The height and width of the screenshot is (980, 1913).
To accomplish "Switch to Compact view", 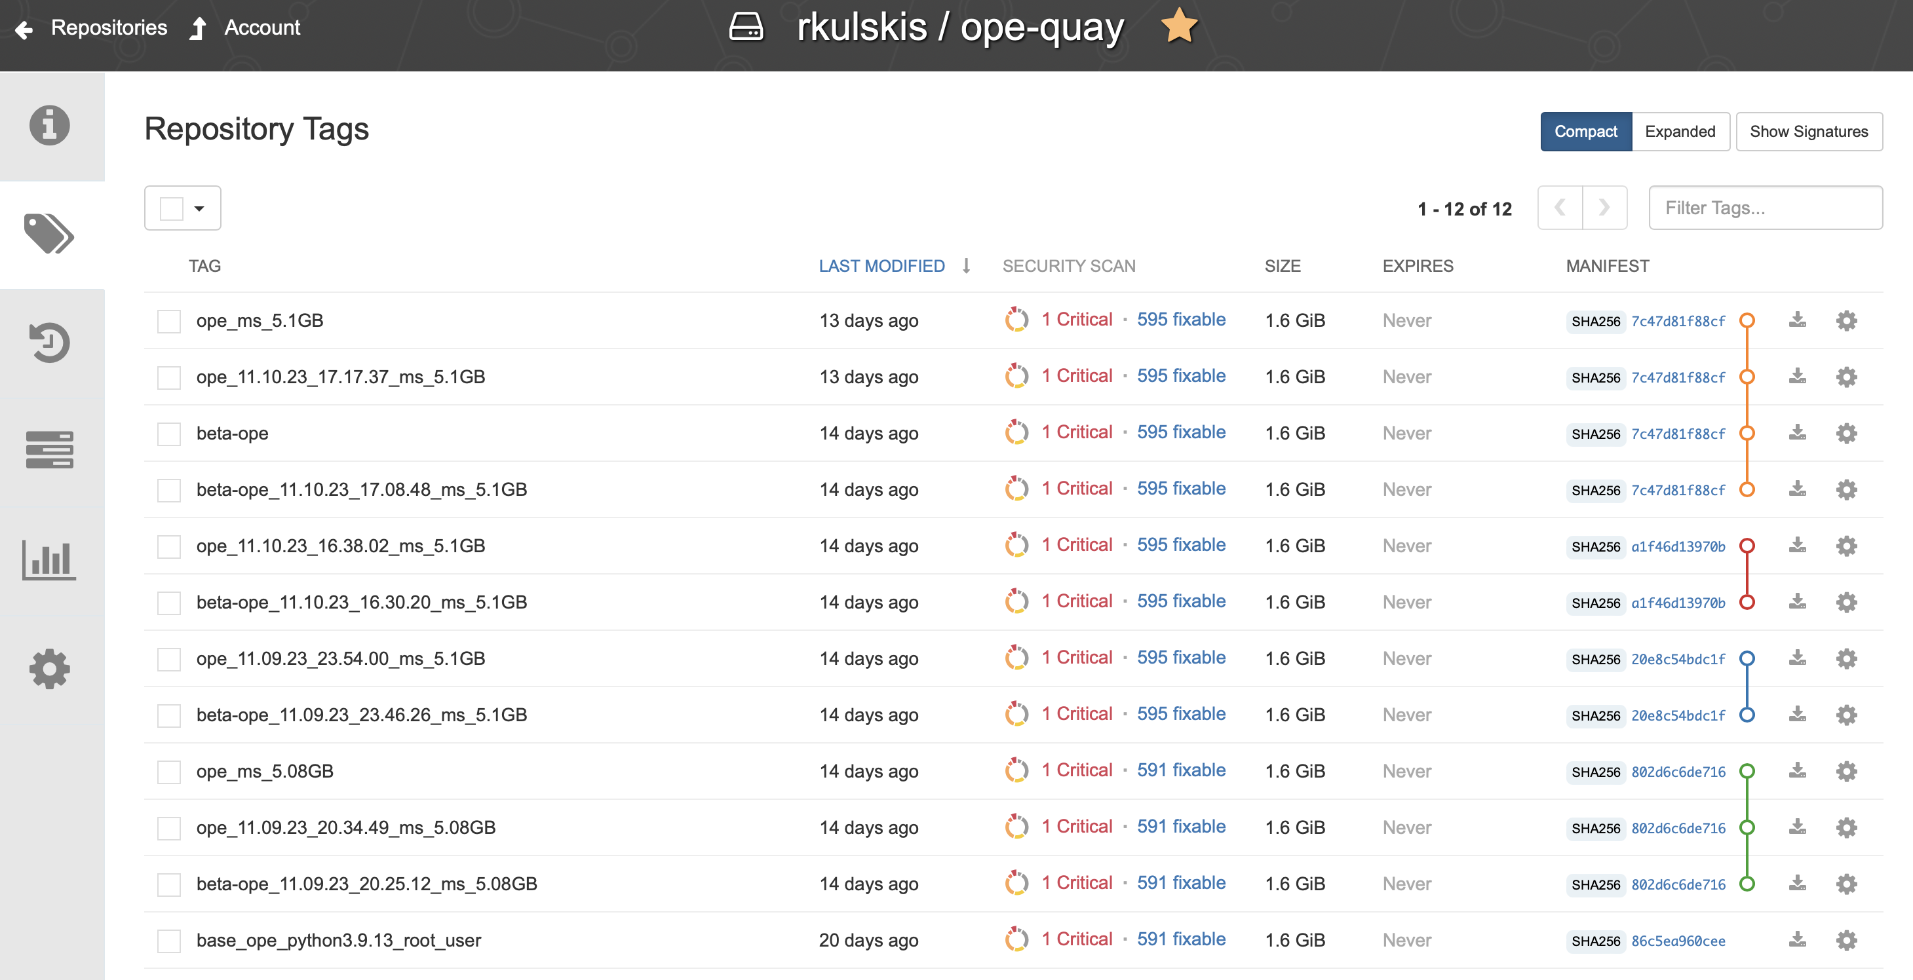I will pos(1585,132).
